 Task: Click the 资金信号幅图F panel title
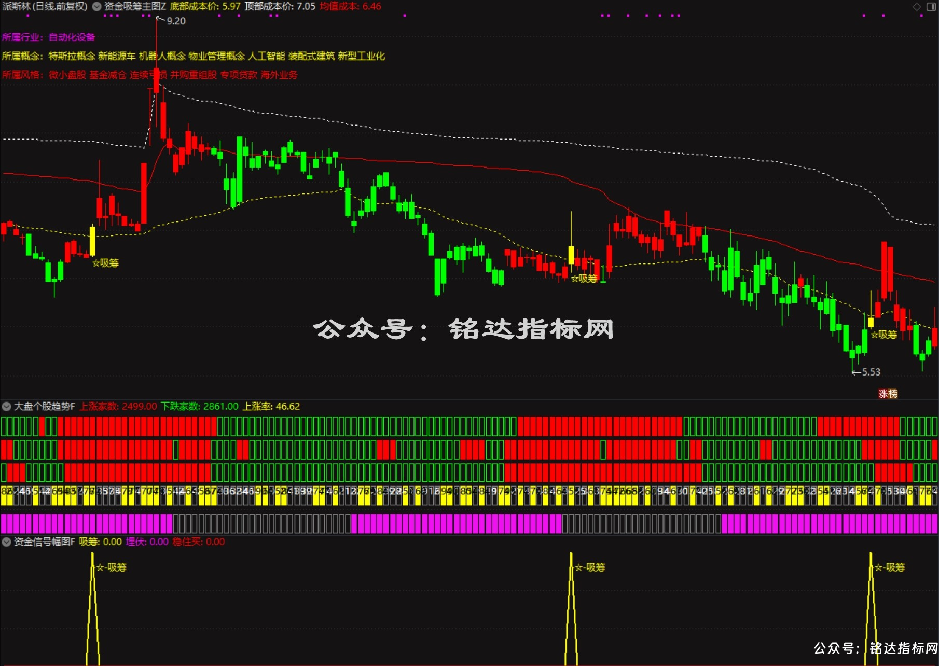point(44,542)
